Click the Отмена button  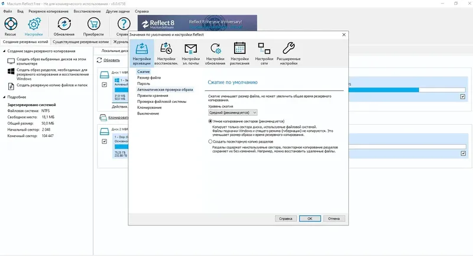click(x=334, y=219)
